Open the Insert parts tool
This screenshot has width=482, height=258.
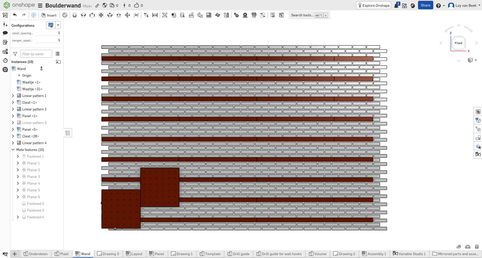(x=49, y=15)
